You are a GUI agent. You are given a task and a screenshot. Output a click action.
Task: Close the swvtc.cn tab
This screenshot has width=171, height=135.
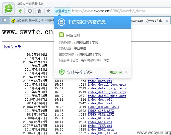[x=167, y=21]
